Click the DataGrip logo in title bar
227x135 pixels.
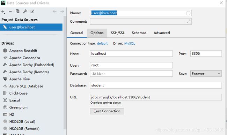pos(3,3)
